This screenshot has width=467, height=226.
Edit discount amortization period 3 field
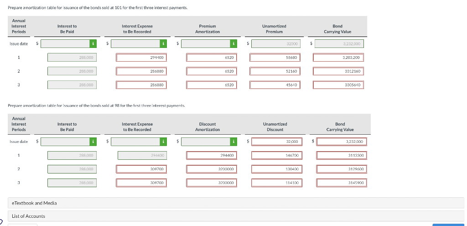[x=212, y=183]
